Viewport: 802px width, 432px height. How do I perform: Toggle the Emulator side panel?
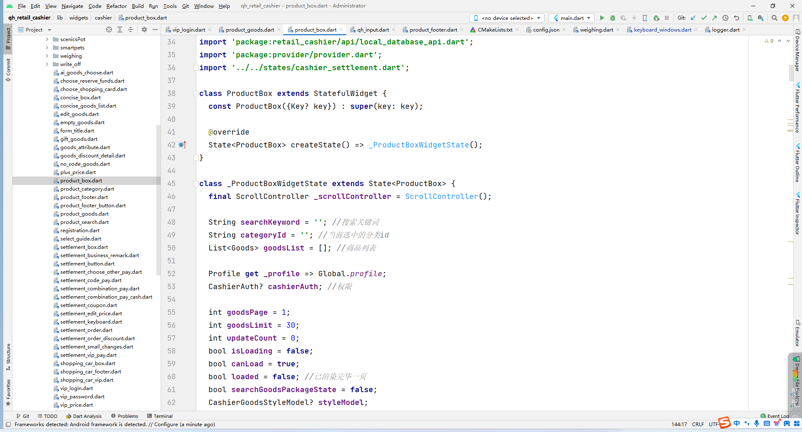click(797, 333)
